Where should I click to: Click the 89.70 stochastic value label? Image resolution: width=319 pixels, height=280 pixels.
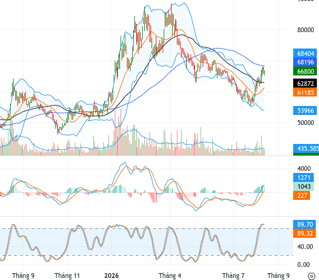[305, 224]
